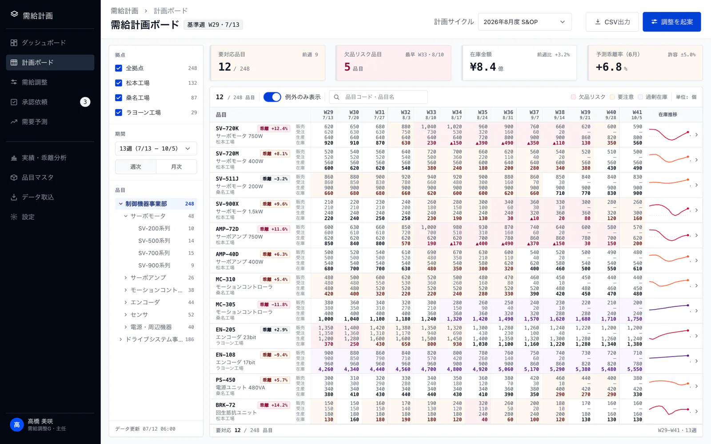Click the 承認依頼 badge showing 3
Image resolution: width=711 pixels, height=444 pixels.
click(85, 102)
